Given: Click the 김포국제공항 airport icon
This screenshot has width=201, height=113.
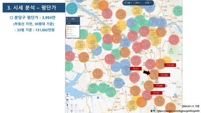Looking at the screenshot, I should pyautogui.click(x=97, y=28).
